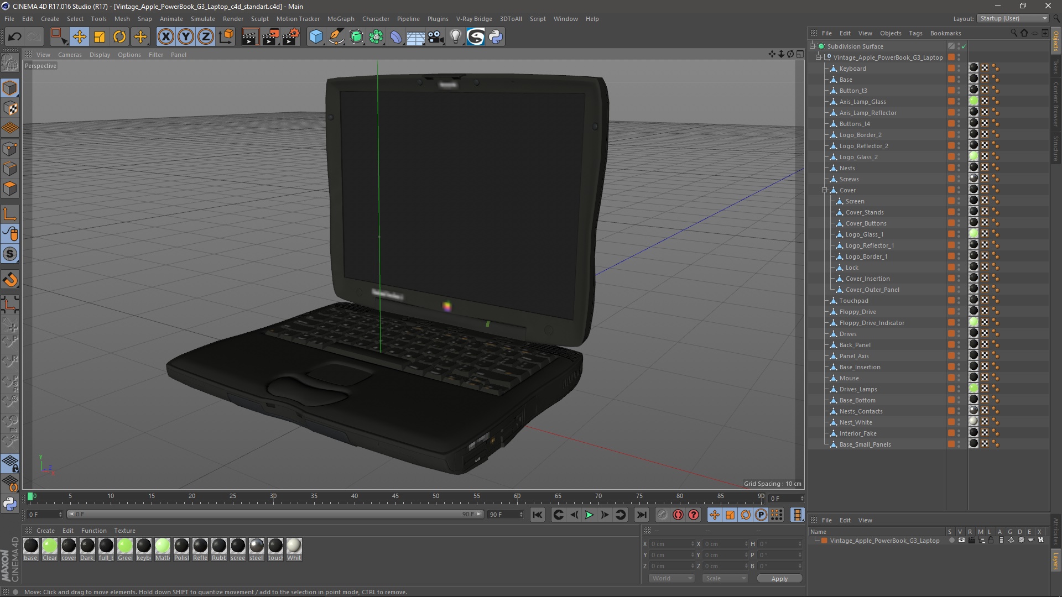Toggle layer solo for Vintage_Apple_PowerBook_G3_Laptop layer
This screenshot has width=1062, height=597.
point(951,541)
